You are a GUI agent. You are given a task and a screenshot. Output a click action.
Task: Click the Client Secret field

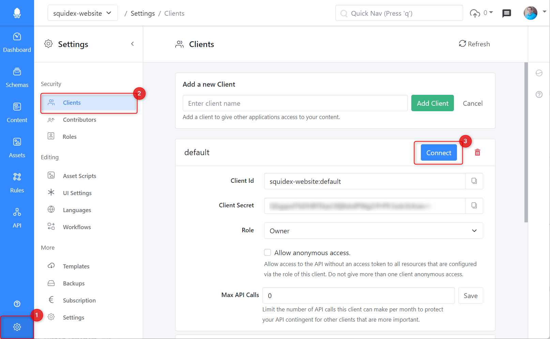tap(365, 206)
